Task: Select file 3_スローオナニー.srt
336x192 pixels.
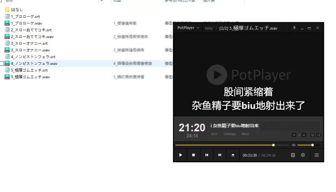Action: point(29,44)
